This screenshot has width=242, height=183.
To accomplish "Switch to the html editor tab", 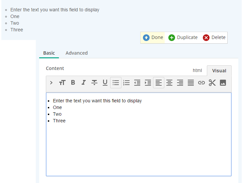I will pyautogui.click(x=197, y=71).
